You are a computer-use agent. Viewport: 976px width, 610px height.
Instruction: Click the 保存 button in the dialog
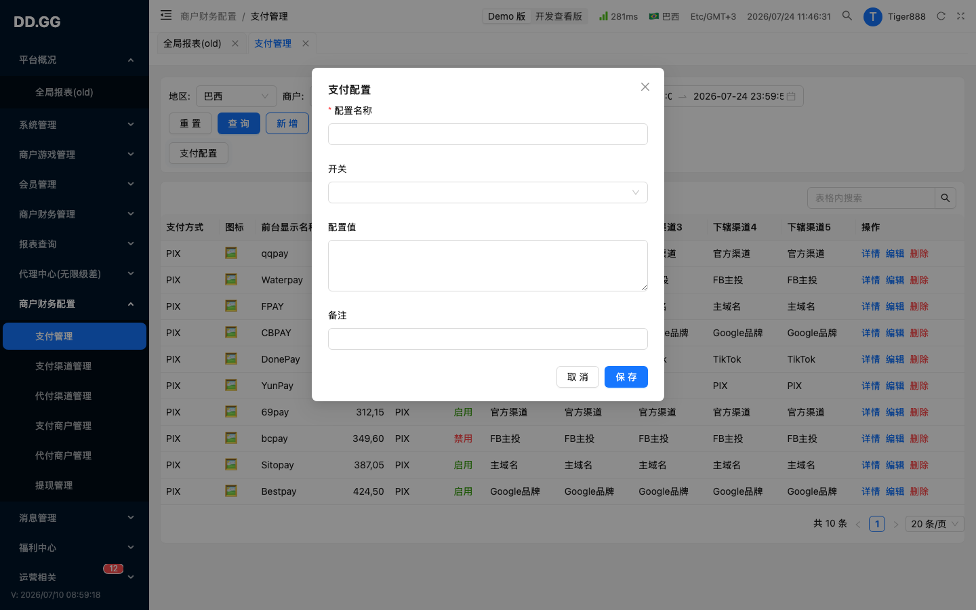(x=626, y=377)
